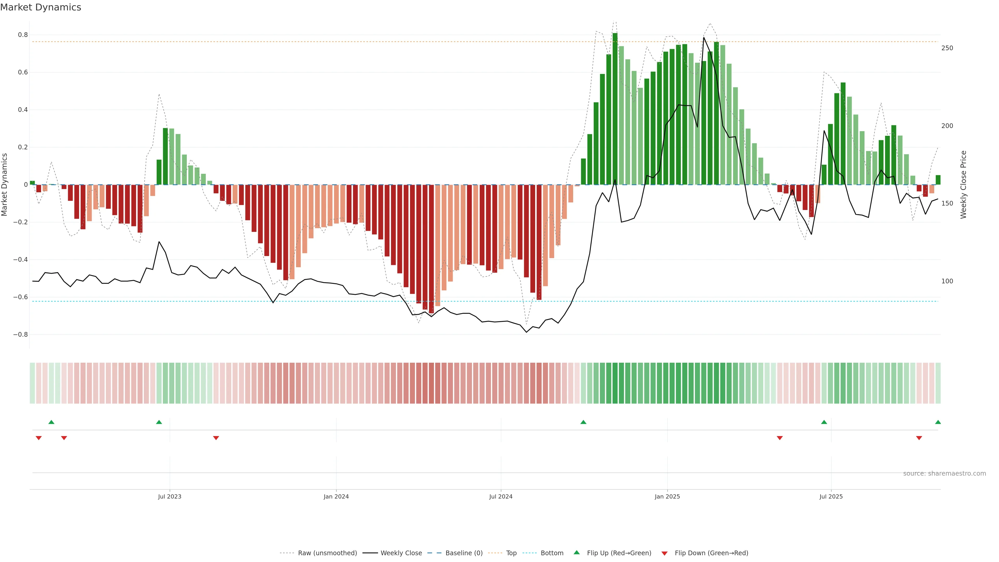Click the Jul 2025 x-axis label
The width and height of the screenshot is (999, 562).
click(x=831, y=496)
